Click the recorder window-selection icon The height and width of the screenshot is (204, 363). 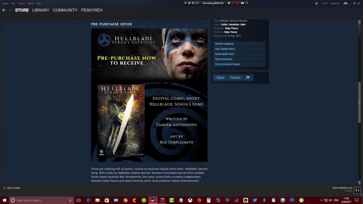[x=189, y=3]
